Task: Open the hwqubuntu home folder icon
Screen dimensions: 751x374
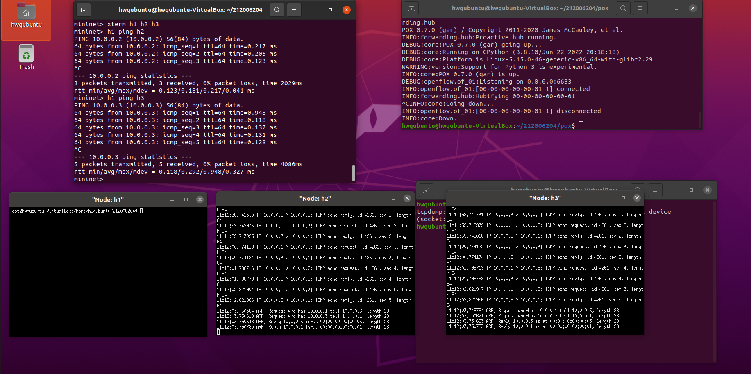Action: [x=26, y=13]
